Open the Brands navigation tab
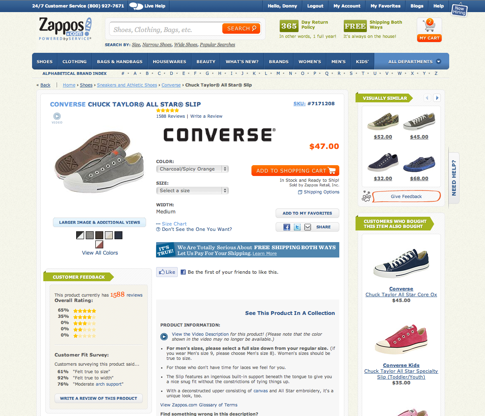 point(279,62)
